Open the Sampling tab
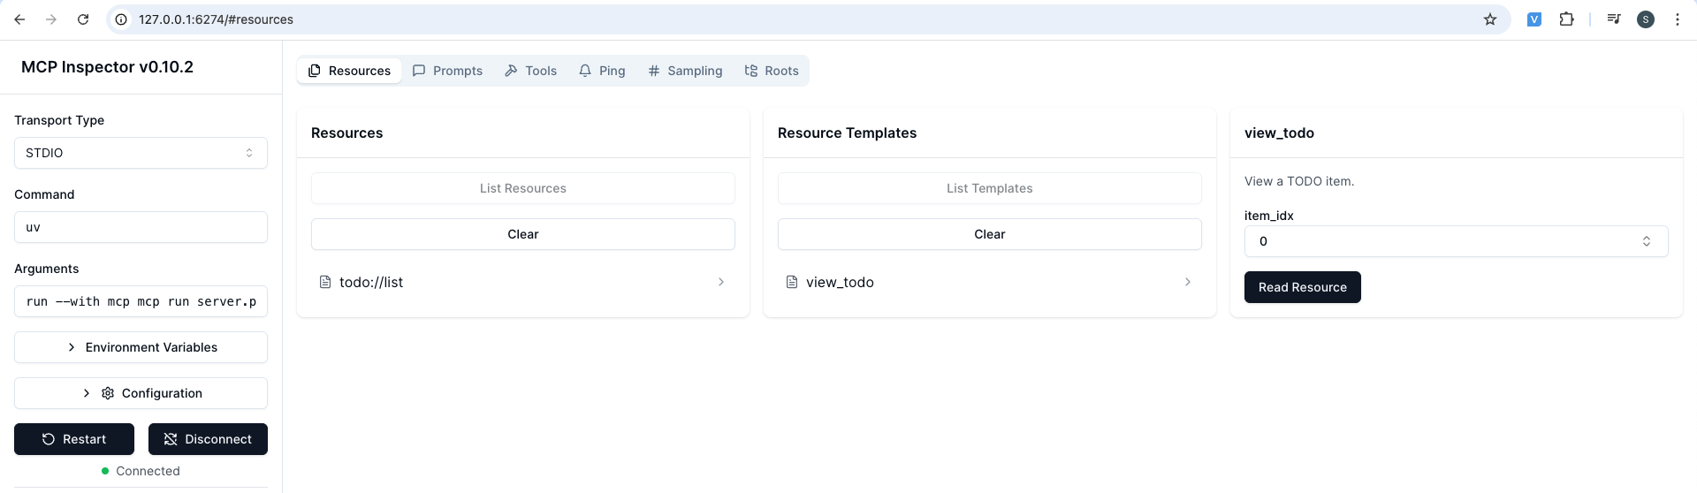This screenshot has width=1697, height=493. click(685, 71)
